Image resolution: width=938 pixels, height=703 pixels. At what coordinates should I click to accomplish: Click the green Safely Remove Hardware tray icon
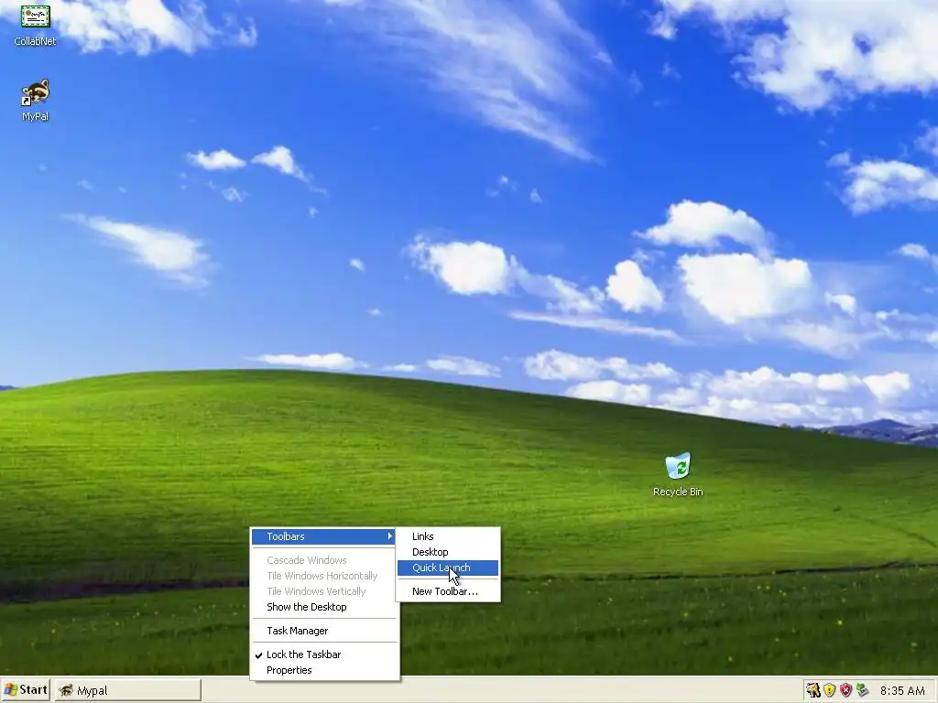pyautogui.click(x=861, y=690)
